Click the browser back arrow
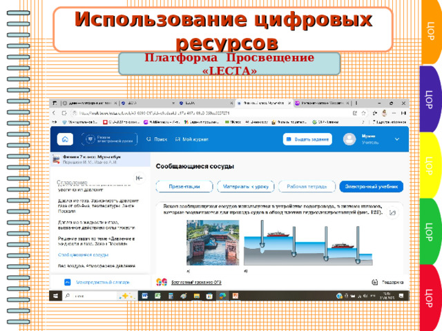 pos(54,113)
